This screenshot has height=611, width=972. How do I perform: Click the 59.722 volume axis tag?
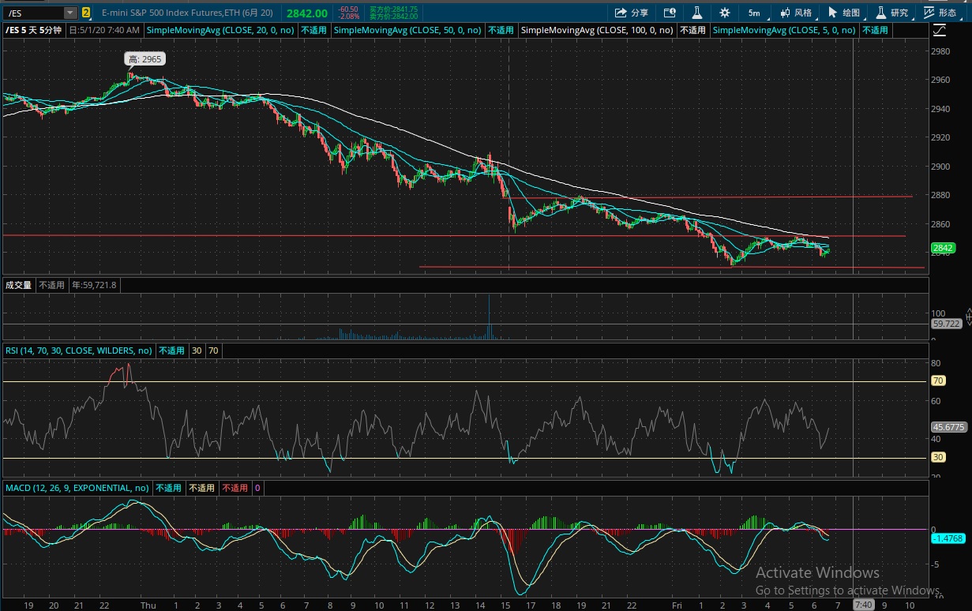tap(946, 324)
